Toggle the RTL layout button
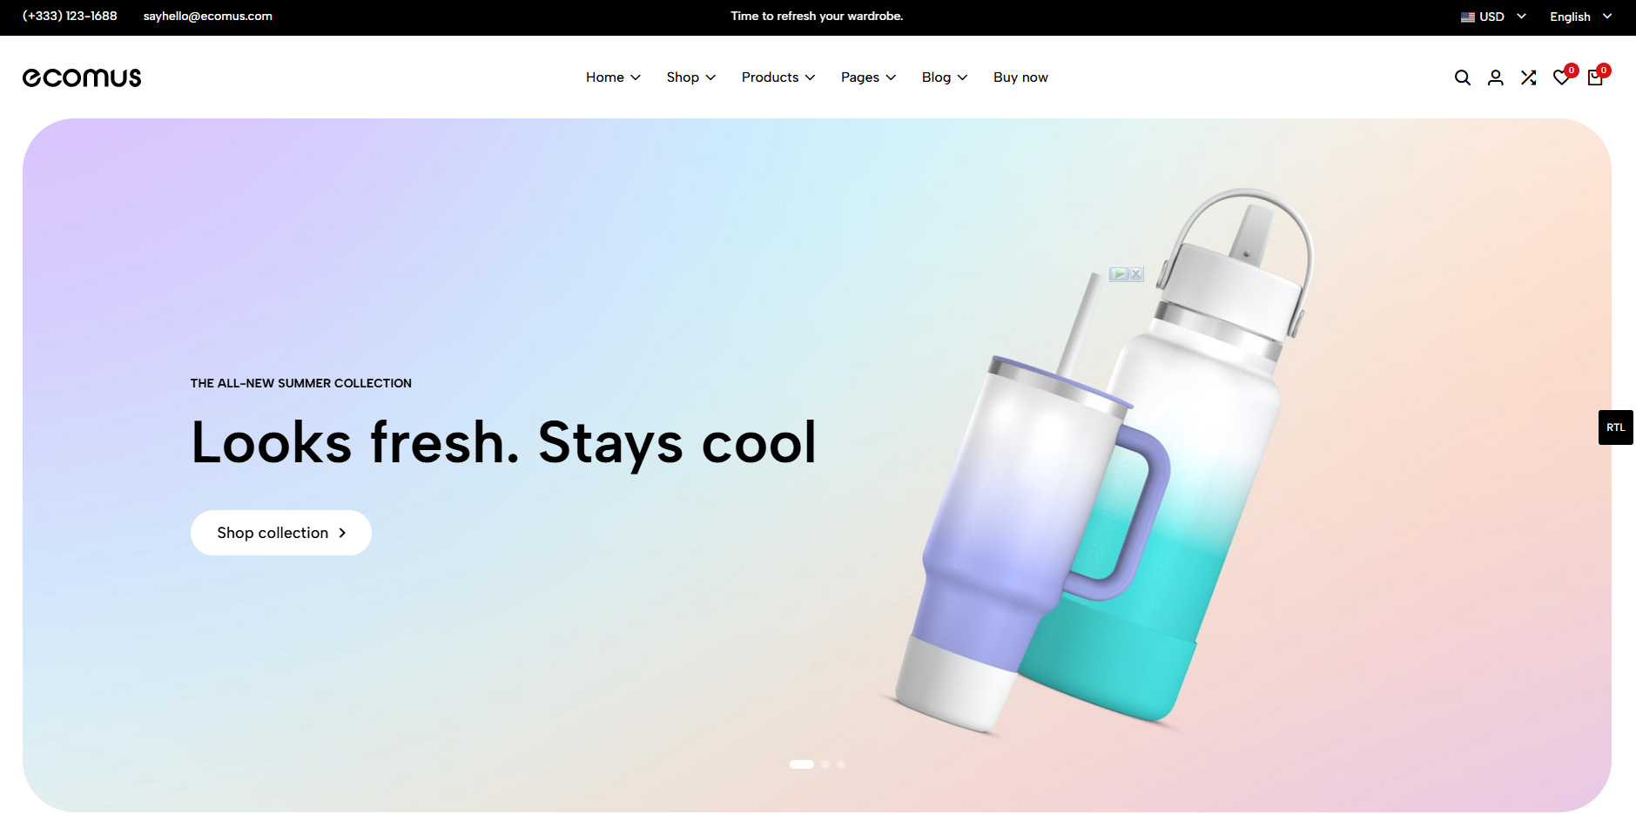 1616,427
